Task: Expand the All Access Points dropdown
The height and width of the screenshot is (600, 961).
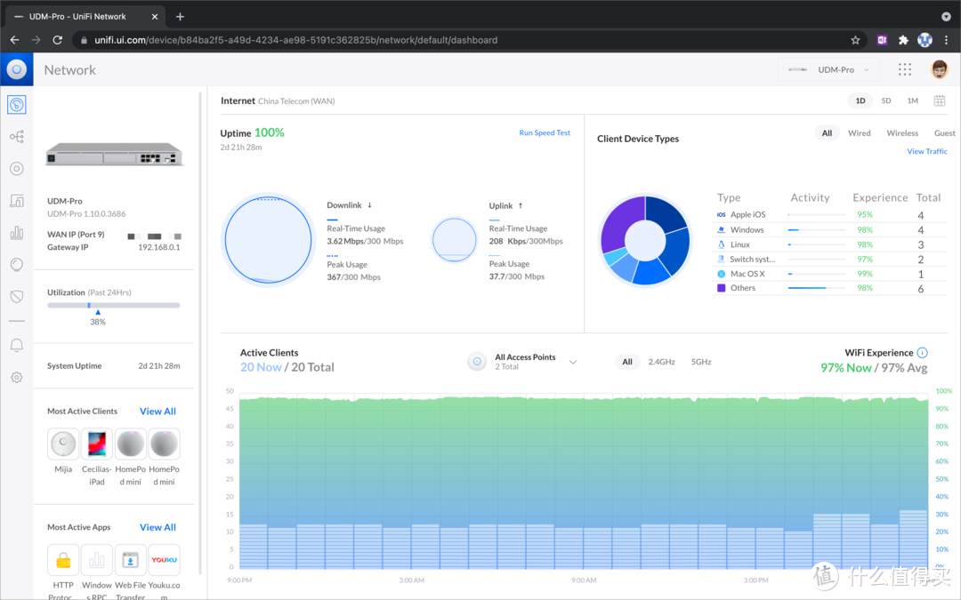Action: [x=573, y=362]
